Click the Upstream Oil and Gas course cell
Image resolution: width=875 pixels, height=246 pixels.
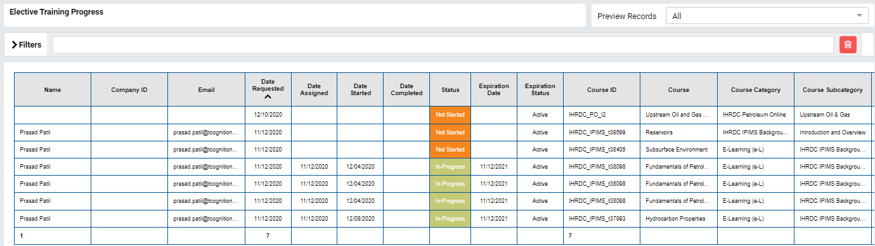tap(678, 115)
